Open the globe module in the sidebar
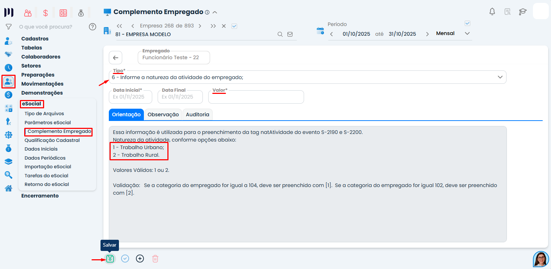The width and height of the screenshot is (551, 269). 8,135
